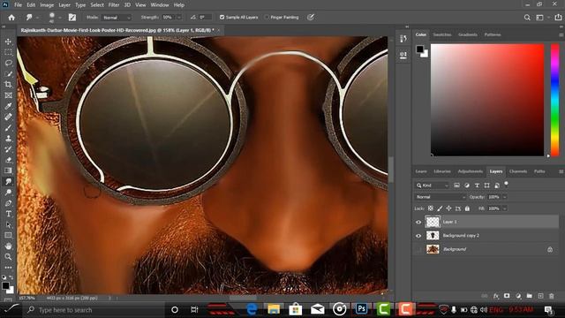Viewport: 565px width, 318px height.
Task: Switch to the Gradients tab
Action: (468, 34)
